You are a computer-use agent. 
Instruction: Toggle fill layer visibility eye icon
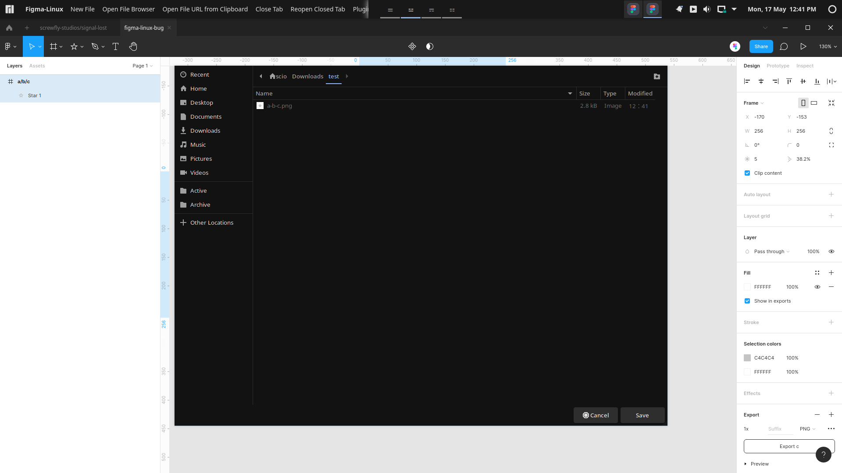pos(817,287)
